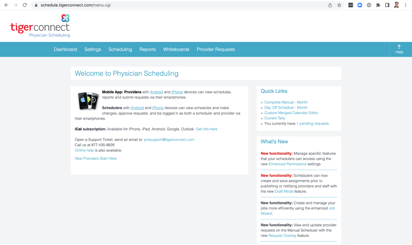Open the browser profile avatar

tap(396, 5)
